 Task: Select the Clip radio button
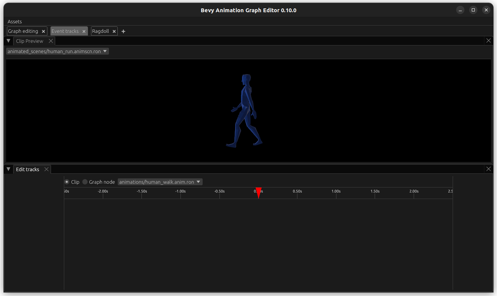67,182
